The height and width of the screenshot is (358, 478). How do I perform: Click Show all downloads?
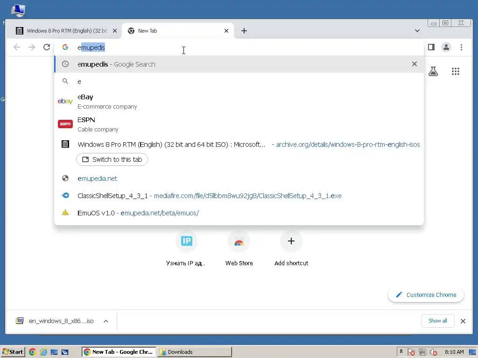click(x=438, y=321)
